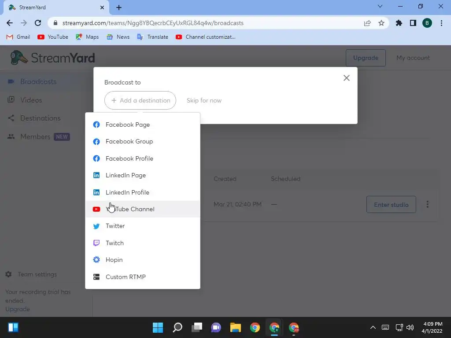This screenshot has width=451, height=338.
Task: Open the tab search dropdown arrow
Action: pyautogui.click(x=380, y=6)
